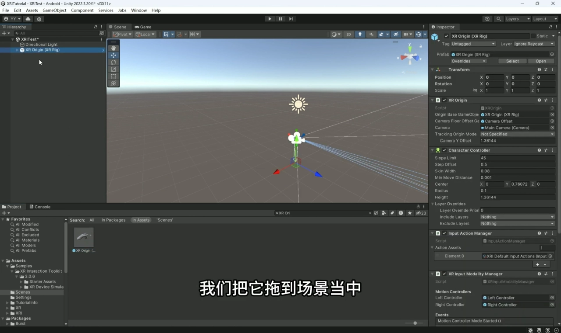561x333 pixels.
Task: Toggle scene audio icon
Action: point(371,34)
